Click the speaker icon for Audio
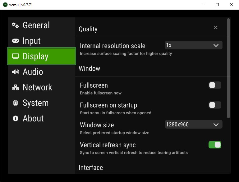This screenshot has height=182, width=239. point(15,72)
